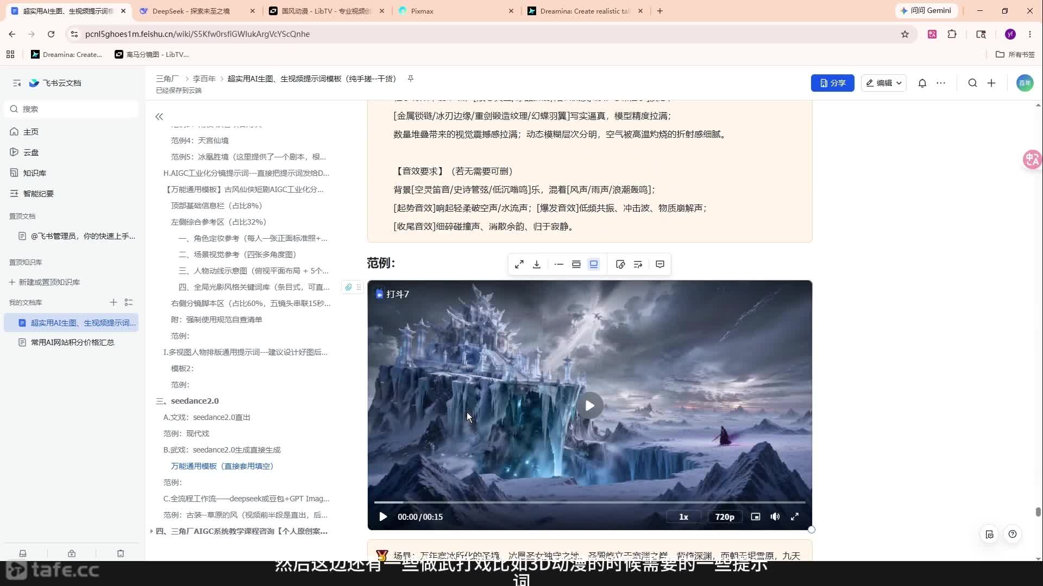Bookmark this page star icon
The image size is (1043, 586).
(905, 34)
